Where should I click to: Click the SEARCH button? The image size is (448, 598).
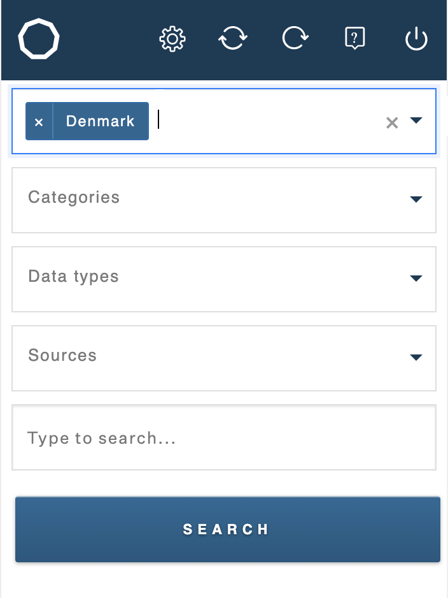pyautogui.click(x=228, y=529)
